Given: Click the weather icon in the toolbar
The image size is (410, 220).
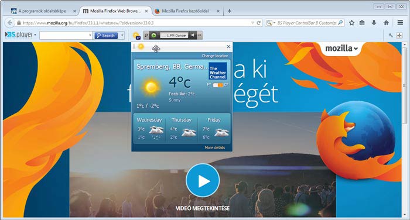Looking at the screenshot, I should point(136,35).
